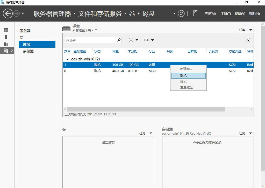Select the All Servers icon in sidebar

pos(6,44)
